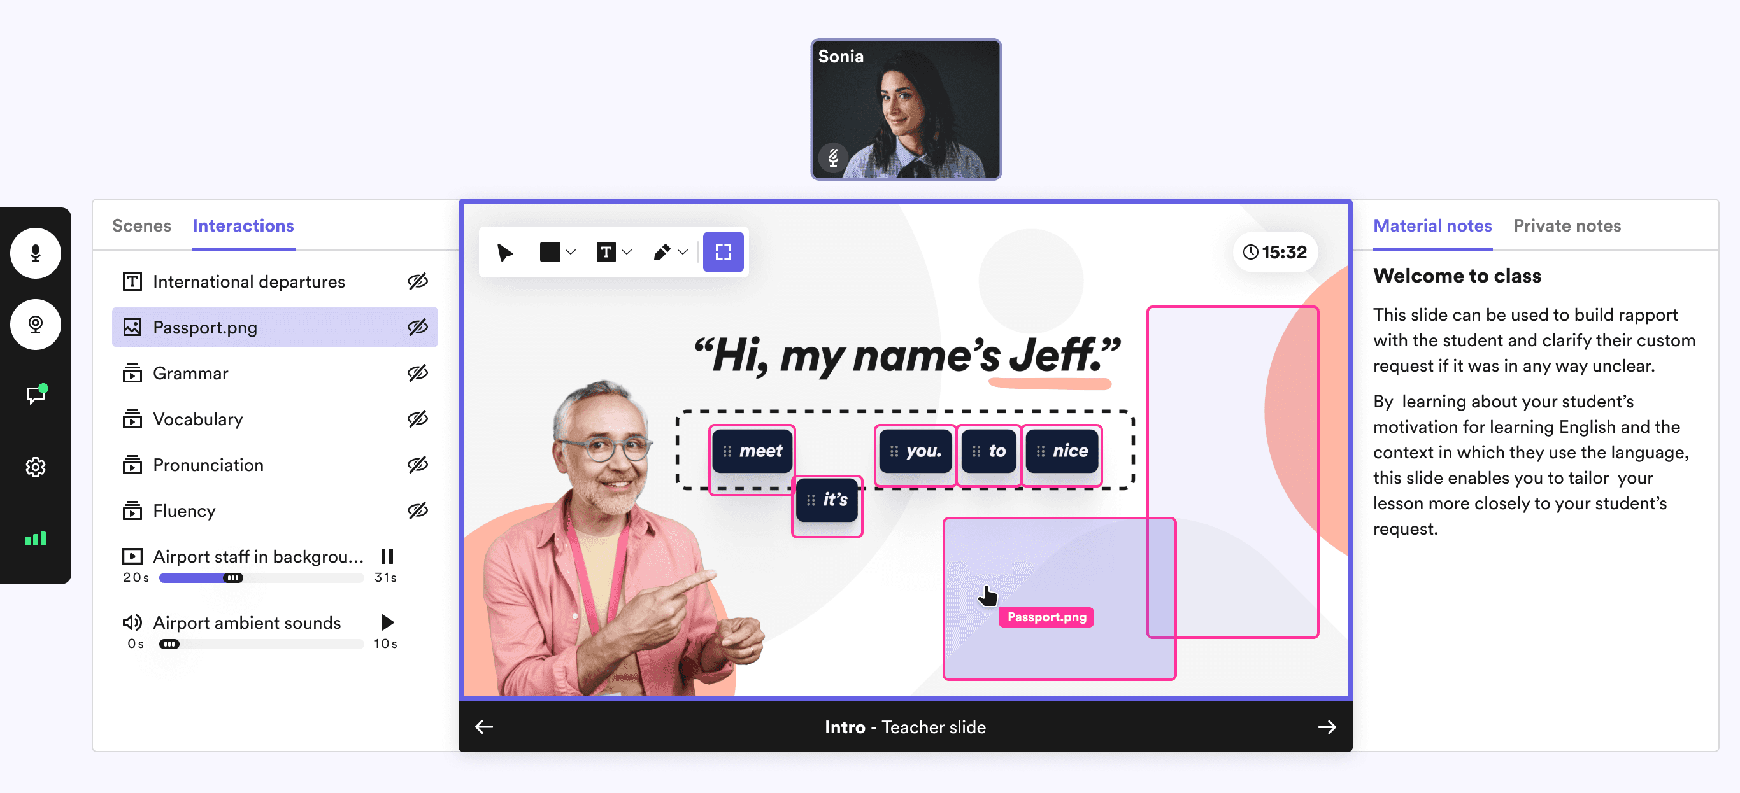Click the green signal bars icon
The image size is (1740, 793).
[x=35, y=538]
